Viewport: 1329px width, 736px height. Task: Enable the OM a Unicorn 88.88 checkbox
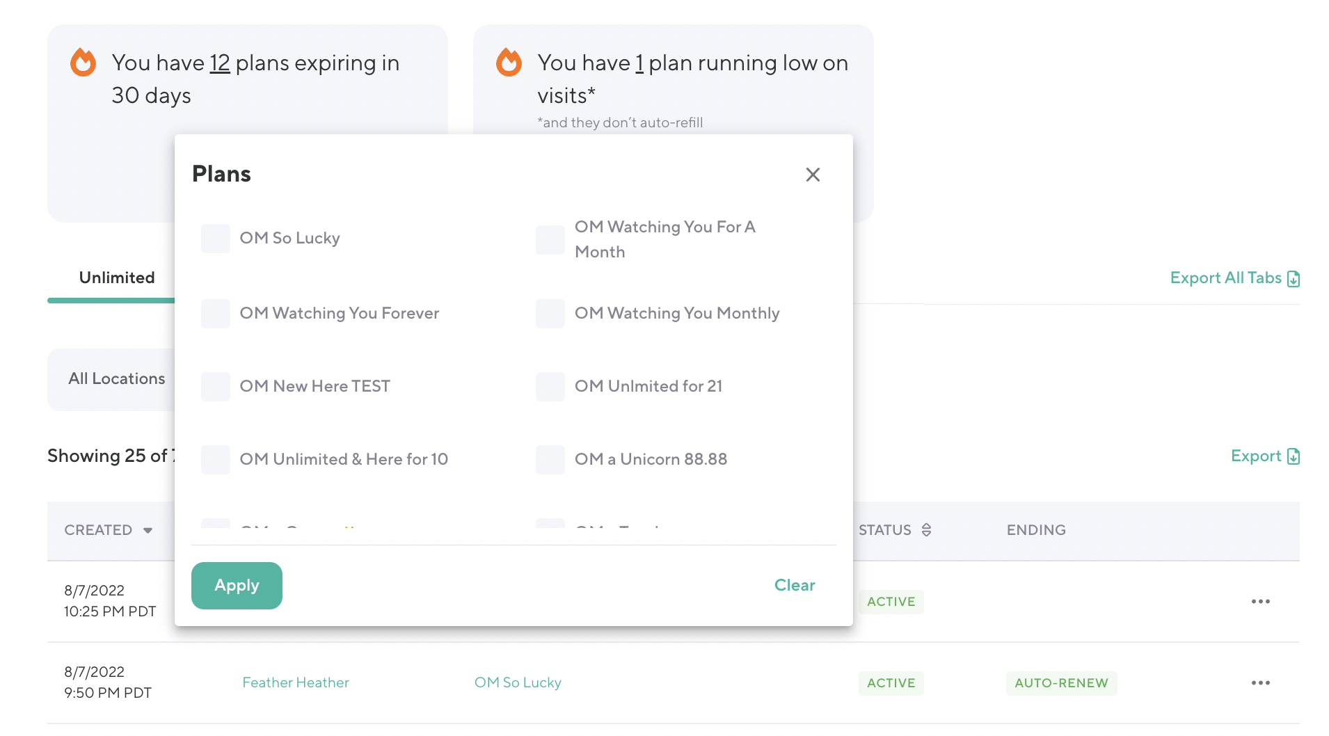click(550, 460)
